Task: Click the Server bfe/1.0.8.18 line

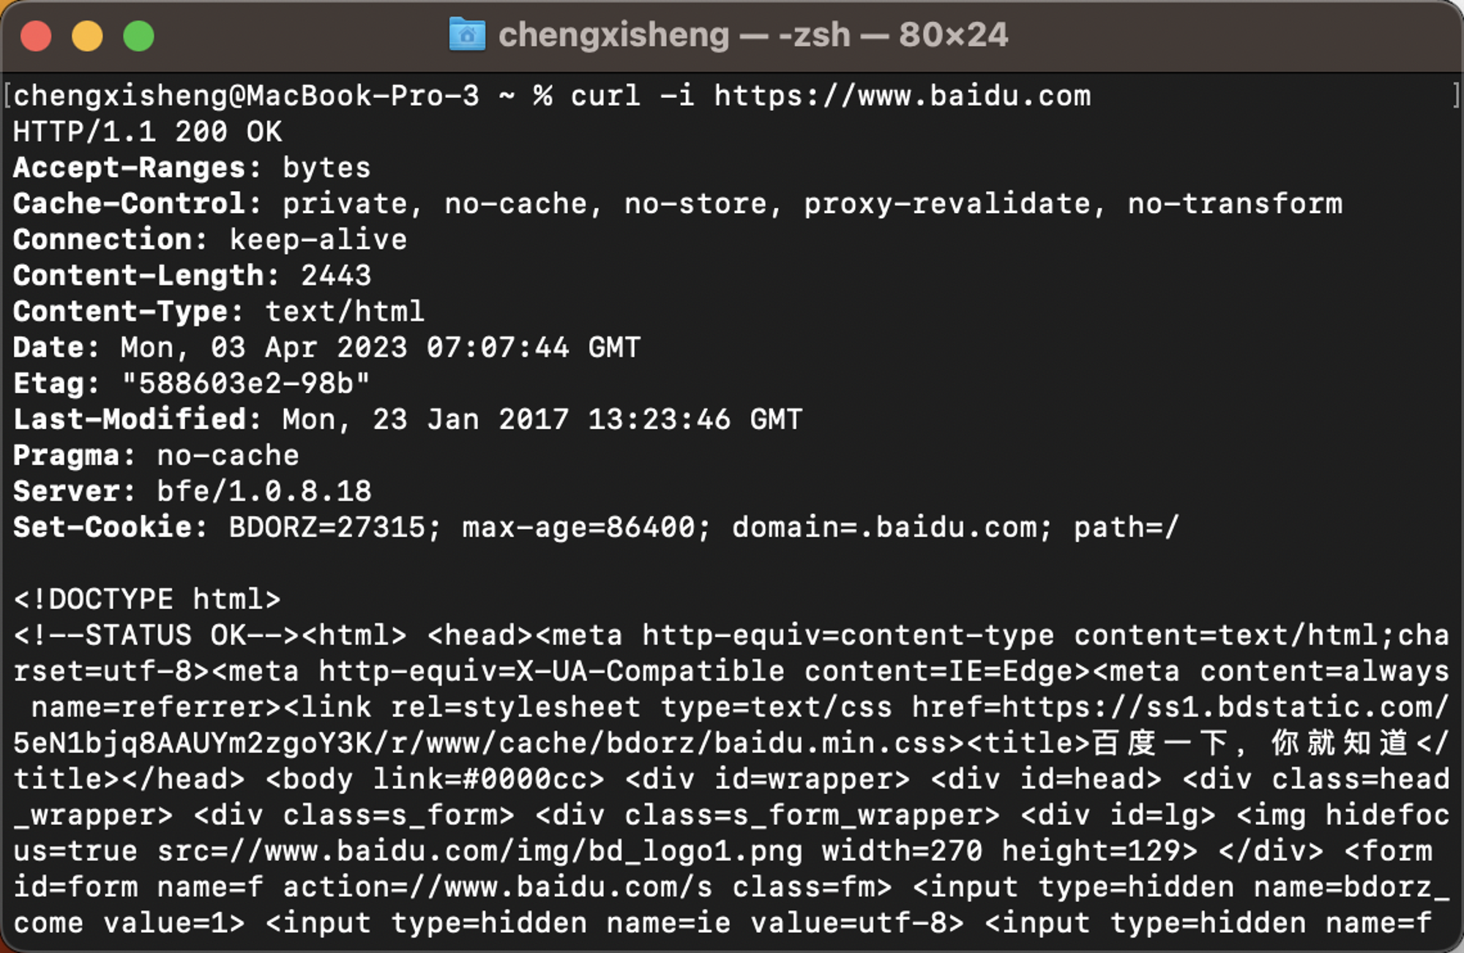Action: click(x=192, y=490)
